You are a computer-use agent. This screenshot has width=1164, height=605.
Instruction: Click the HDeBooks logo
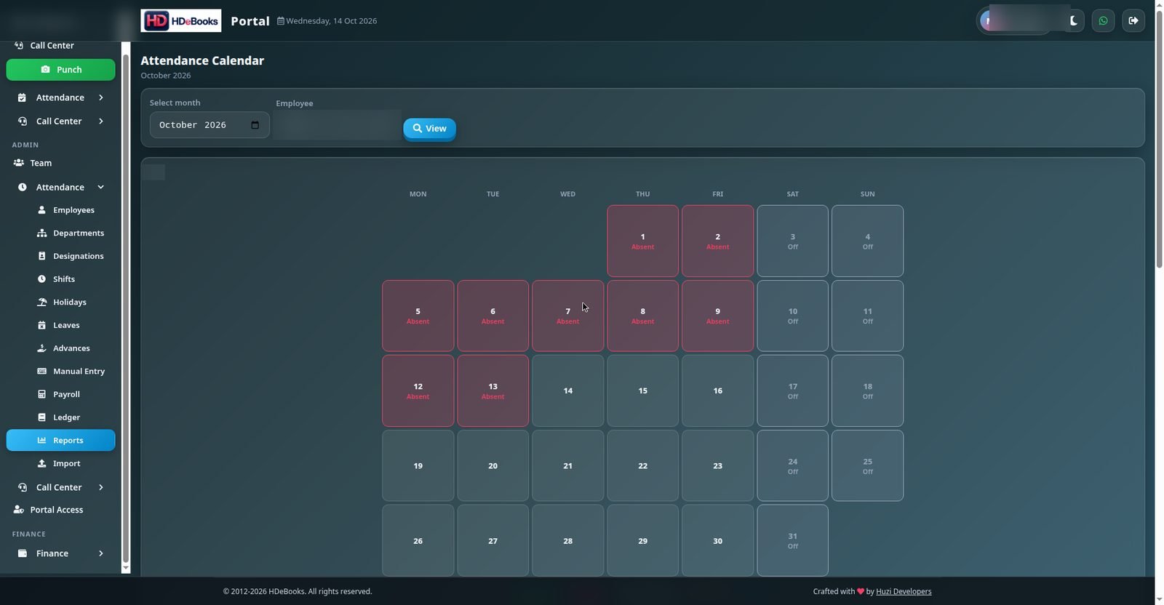pos(181,20)
